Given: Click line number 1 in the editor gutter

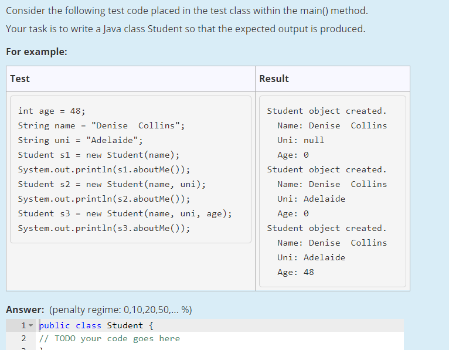Looking at the screenshot, I should 23,325.
